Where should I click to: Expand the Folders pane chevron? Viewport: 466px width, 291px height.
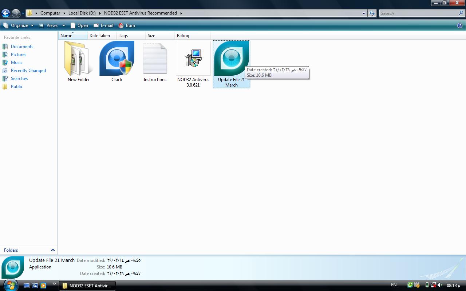[x=53, y=250]
